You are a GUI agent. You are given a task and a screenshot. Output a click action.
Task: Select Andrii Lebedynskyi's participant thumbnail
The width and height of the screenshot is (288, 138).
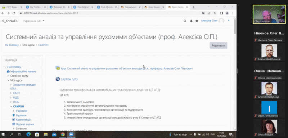[x=269, y=90]
